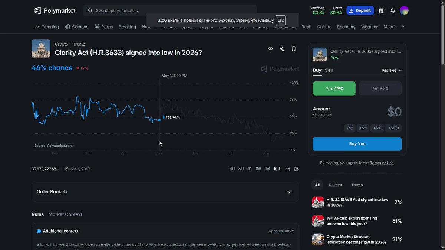Filter related markets by Politics

[335, 185]
